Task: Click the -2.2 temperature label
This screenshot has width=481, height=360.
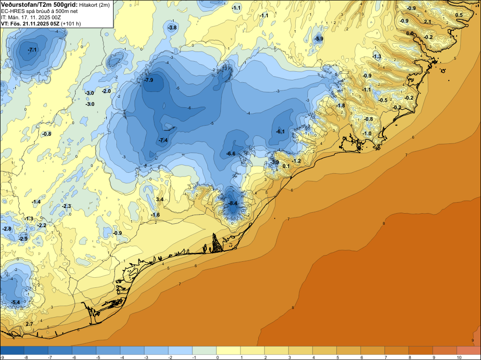Action: 42,226
